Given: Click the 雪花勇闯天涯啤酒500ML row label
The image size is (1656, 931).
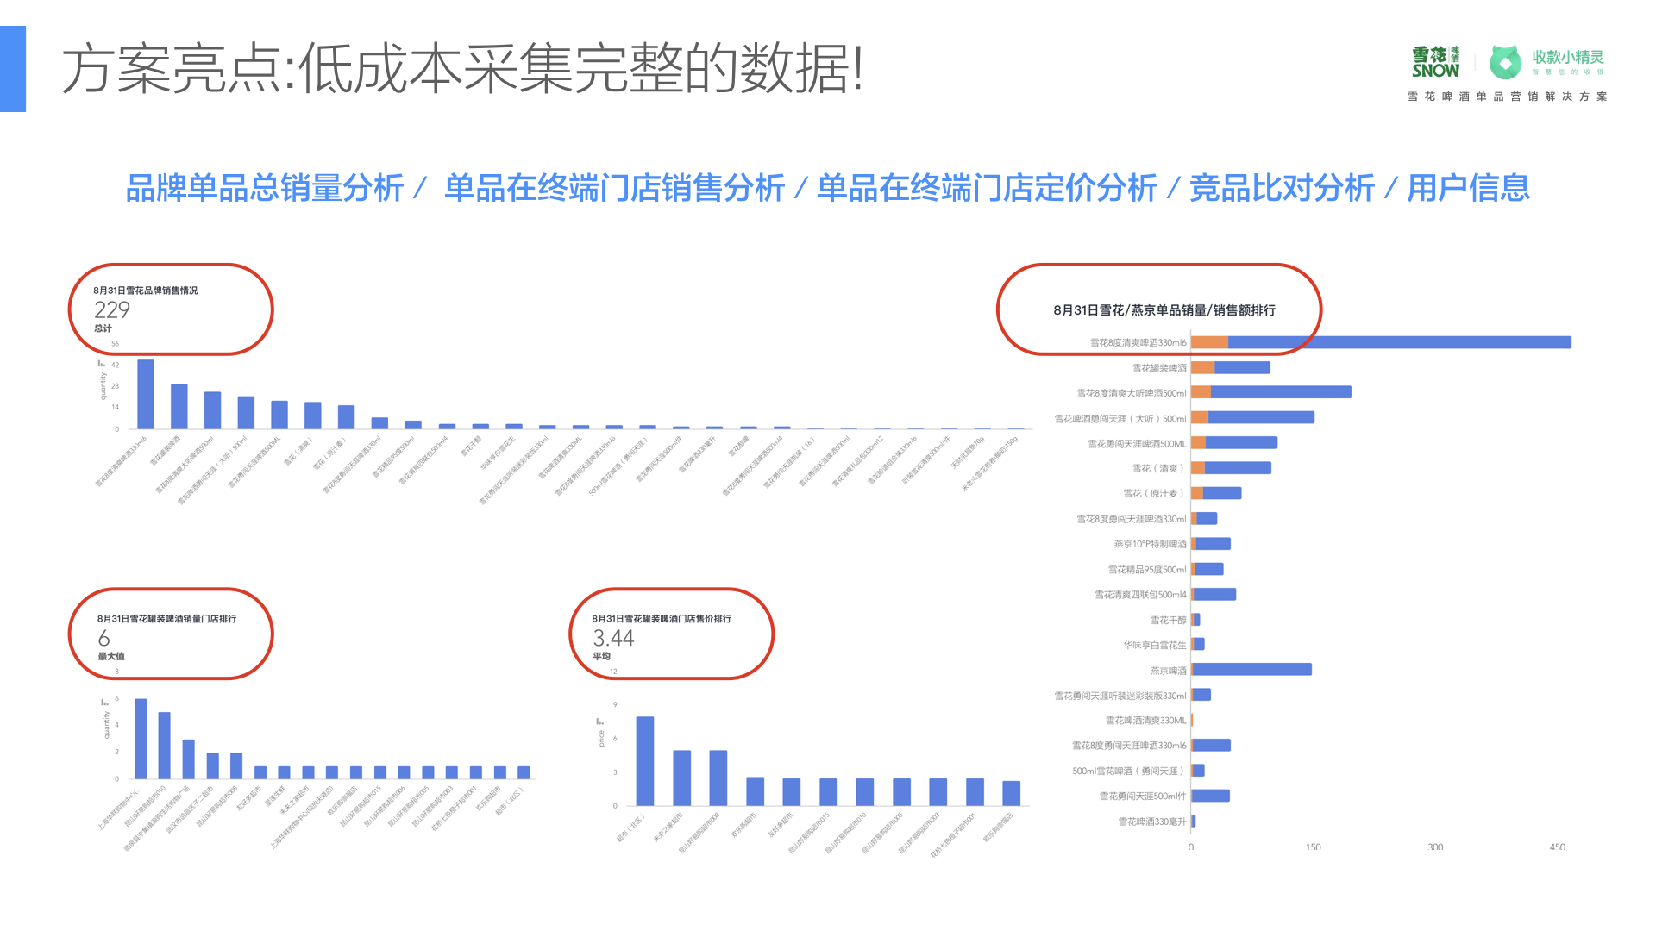Looking at the screenshot, I should [x=1137, y=444].
